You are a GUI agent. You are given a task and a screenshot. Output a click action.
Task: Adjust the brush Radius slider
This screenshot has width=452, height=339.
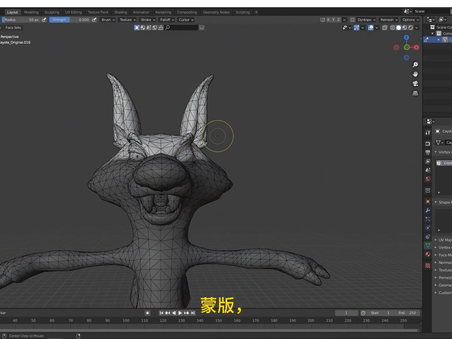click(x=21, y=20)
